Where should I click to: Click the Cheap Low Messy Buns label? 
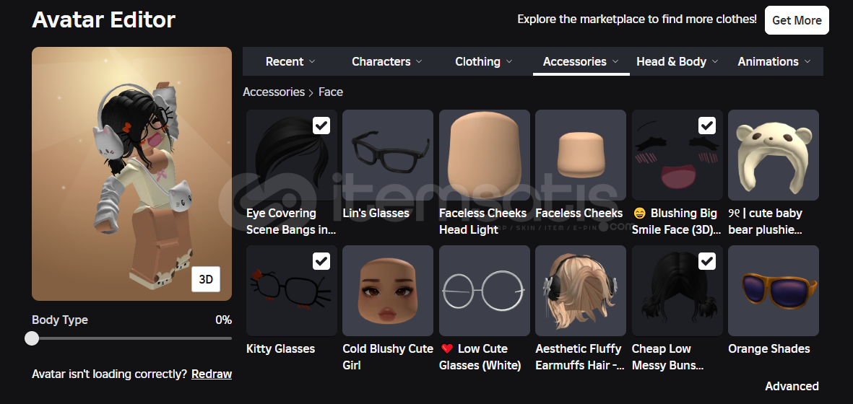tap(668, 357)
